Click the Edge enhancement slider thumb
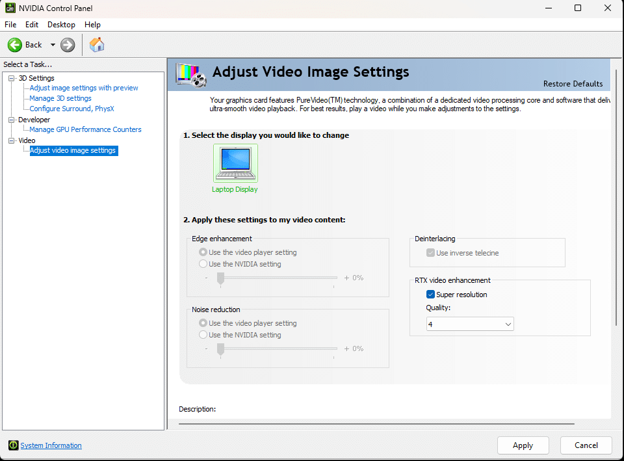 (x=220, y=279)
